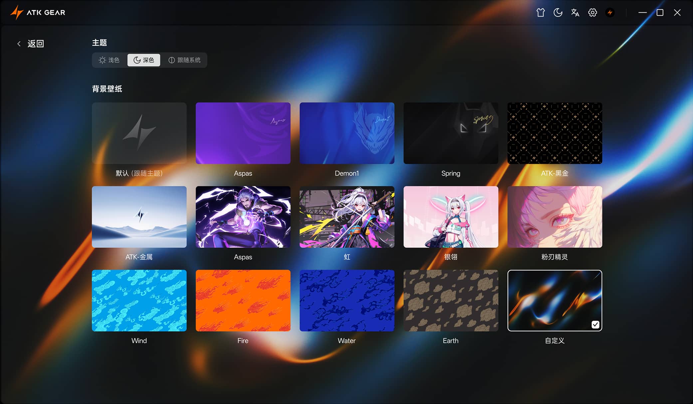Viewport: 693px width, 404px height.
Task: Pick the Spring black wallpaper
Action: [451, 133]
